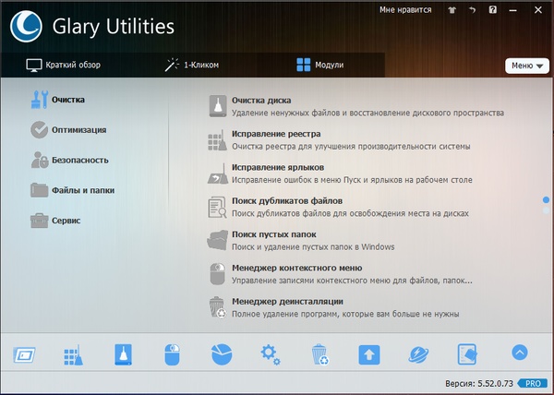Click folder icon beside Поиск пустых папок
Image resolution: width=554 pixels, height=395 pixels.
[x=217, y=240]
